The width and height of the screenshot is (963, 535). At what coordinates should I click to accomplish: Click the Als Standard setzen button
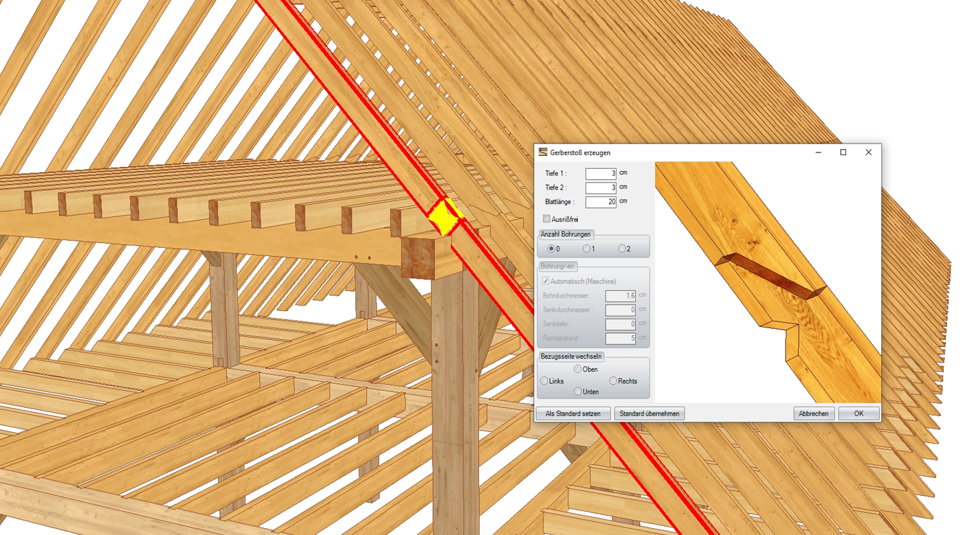pos(573,413)
